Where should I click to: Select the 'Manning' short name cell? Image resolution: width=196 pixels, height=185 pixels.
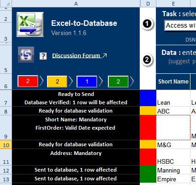(173, 170)
